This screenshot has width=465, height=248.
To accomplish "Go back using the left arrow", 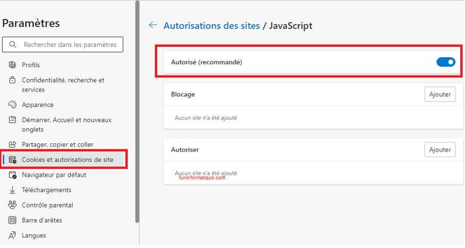I will [x=153, y=25].
